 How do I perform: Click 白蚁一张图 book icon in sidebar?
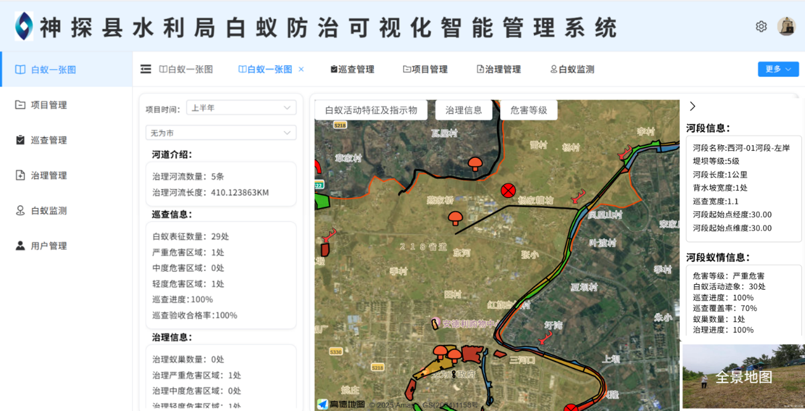point(20,70)
